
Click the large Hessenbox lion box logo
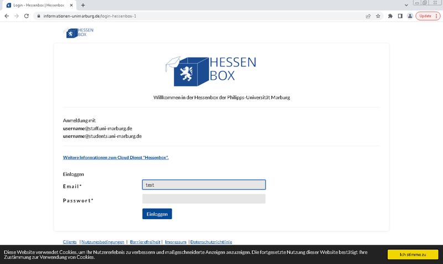pos(211,71)
